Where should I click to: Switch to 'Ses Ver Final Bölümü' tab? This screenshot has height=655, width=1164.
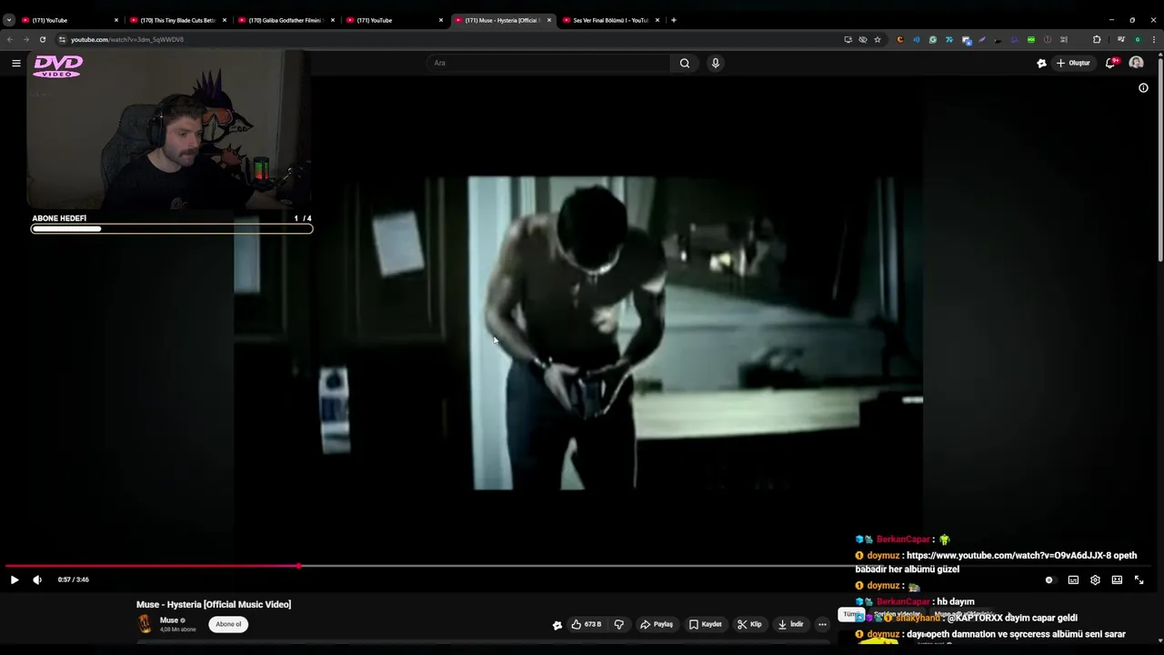609,20
